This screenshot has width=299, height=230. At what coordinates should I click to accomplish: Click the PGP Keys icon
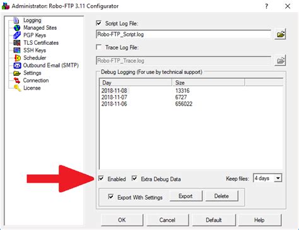click(17, 35)
